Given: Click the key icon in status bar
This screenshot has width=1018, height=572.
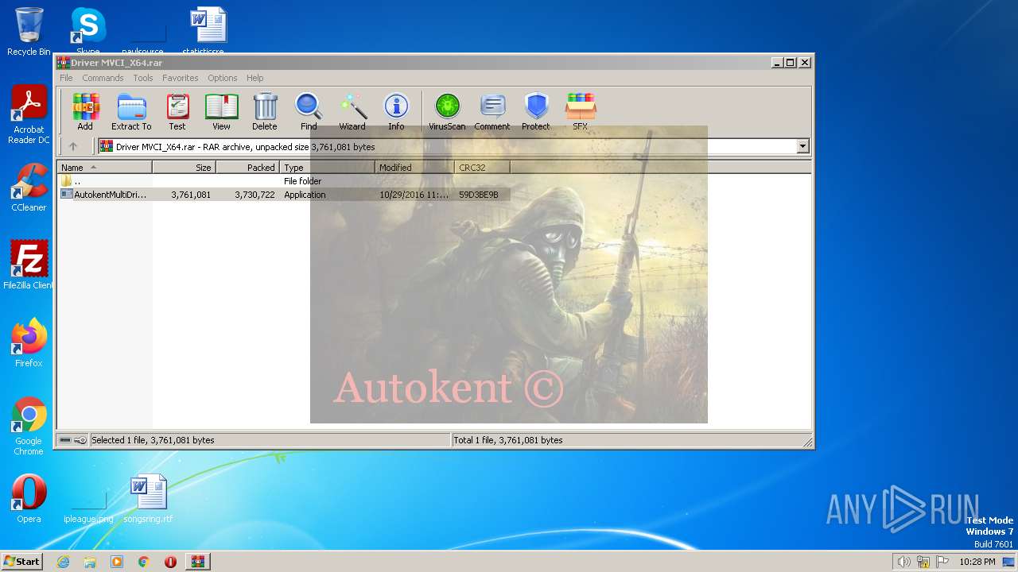Looking at the screenshot, I should 80,440.
